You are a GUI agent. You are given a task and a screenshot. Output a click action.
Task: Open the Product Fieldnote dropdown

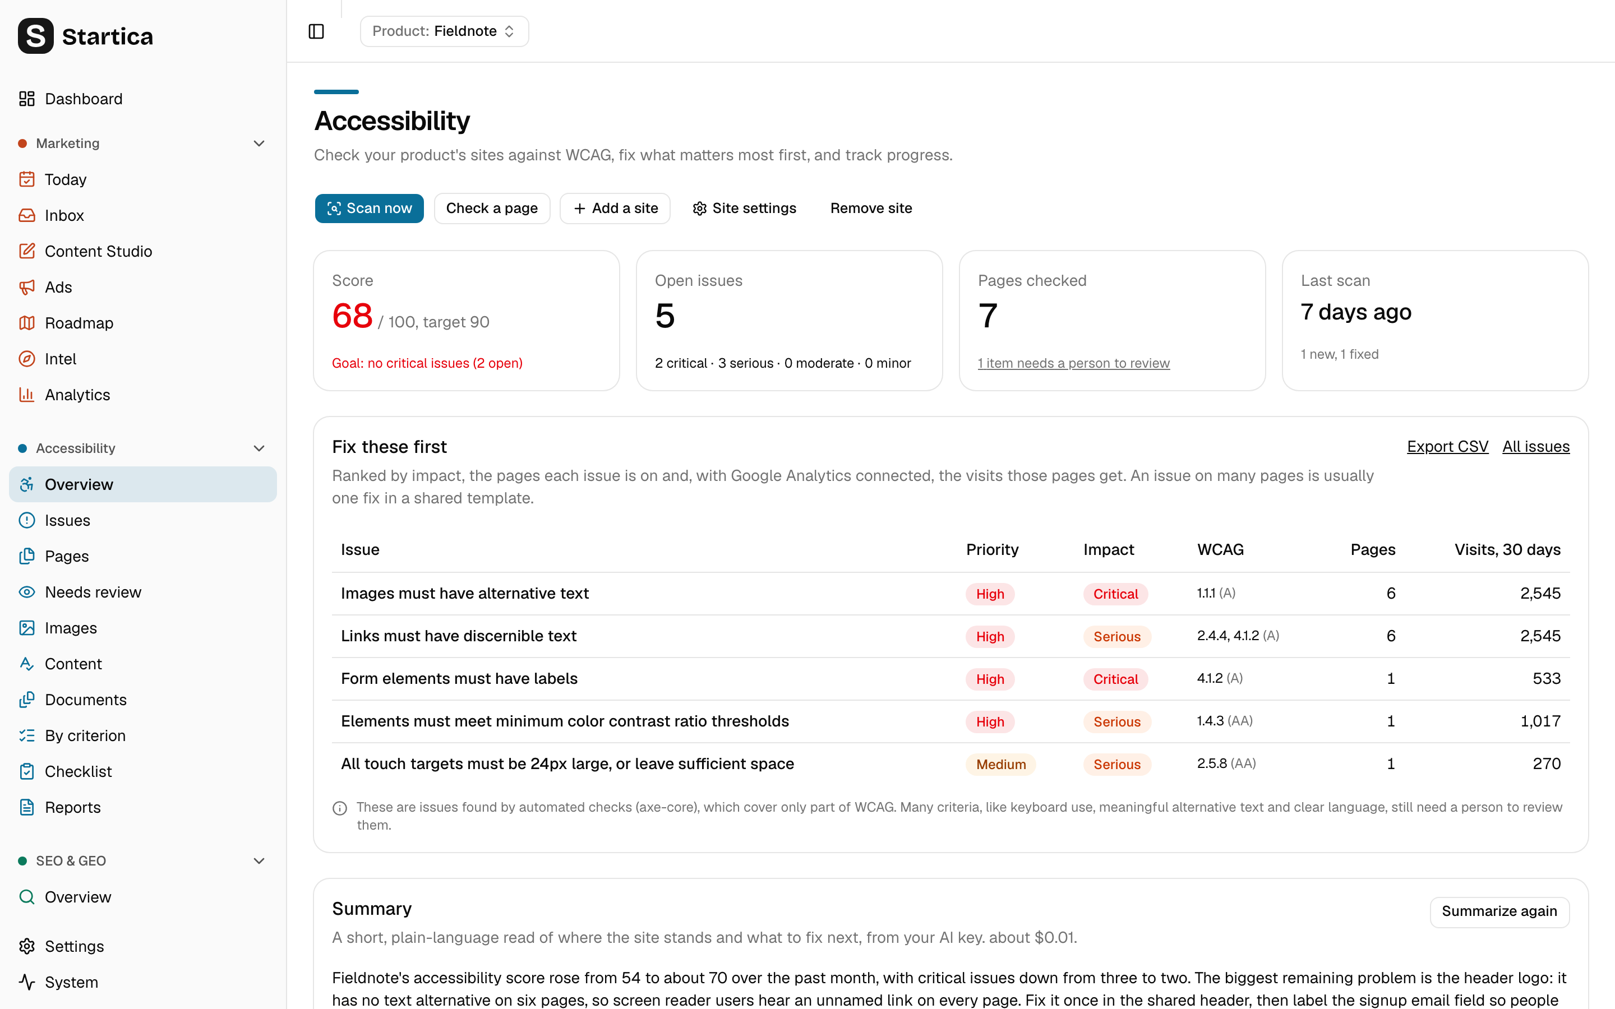(445, 31)
